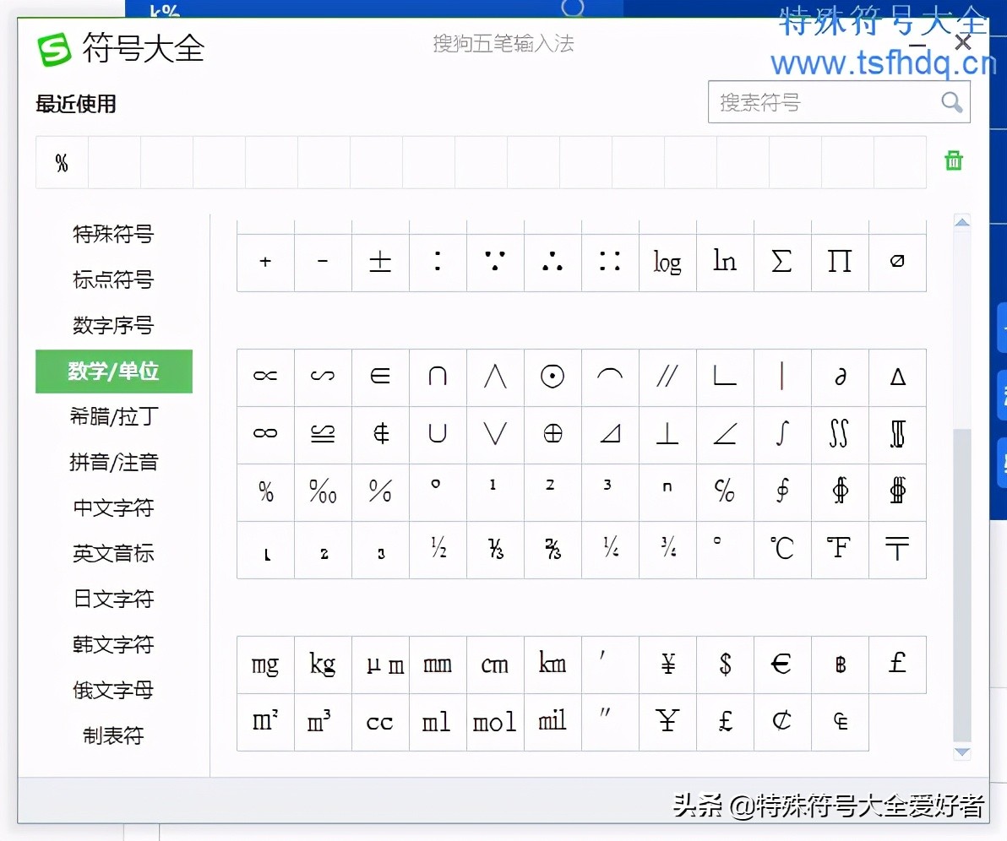Insert the single integral ∫ symbol
The width and height of the screenshot is (1007, 841).
coord(782,434)
